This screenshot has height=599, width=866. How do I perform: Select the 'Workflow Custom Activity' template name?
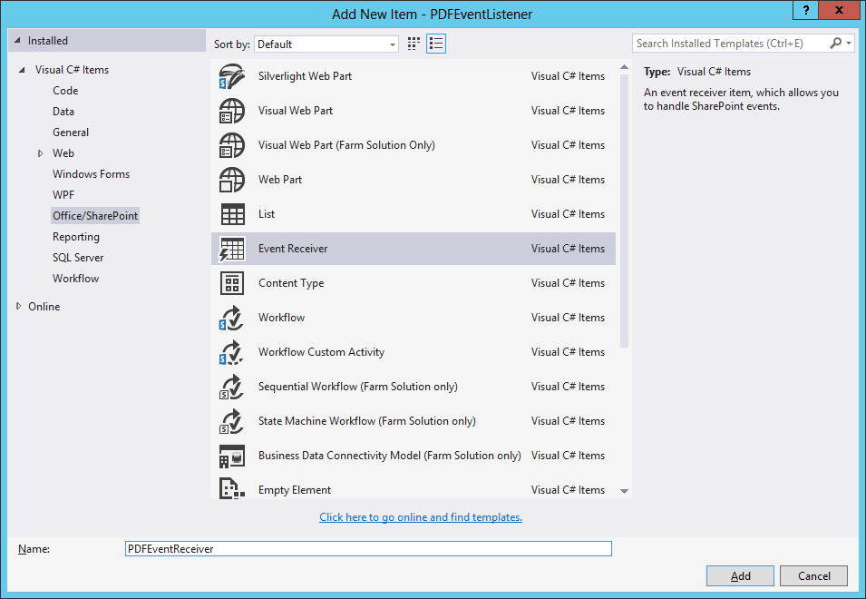coord(321,352)
